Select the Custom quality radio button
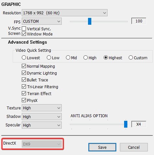Viewport: 154px width, 155px height. point(131,58)
